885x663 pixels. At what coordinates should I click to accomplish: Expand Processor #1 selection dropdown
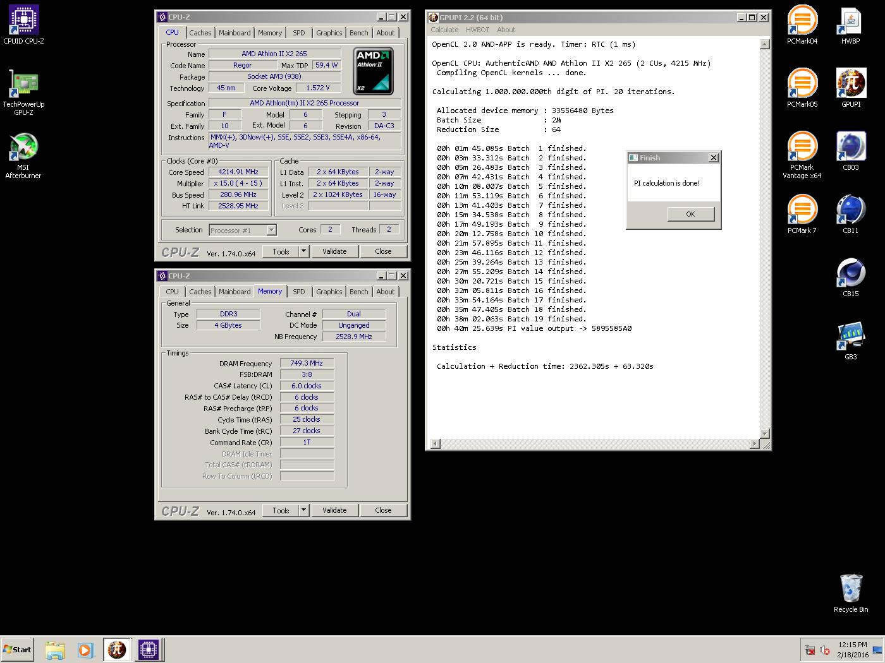pyautogui.click(x=271, y=230)
